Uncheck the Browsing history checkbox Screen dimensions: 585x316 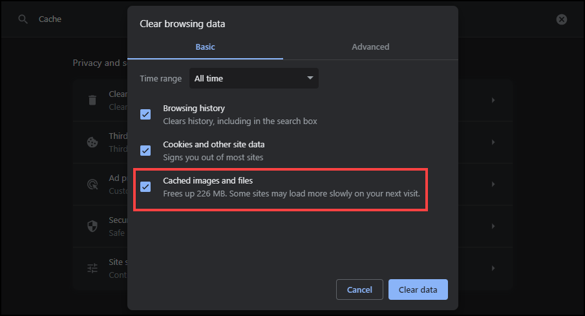[145, 114]
